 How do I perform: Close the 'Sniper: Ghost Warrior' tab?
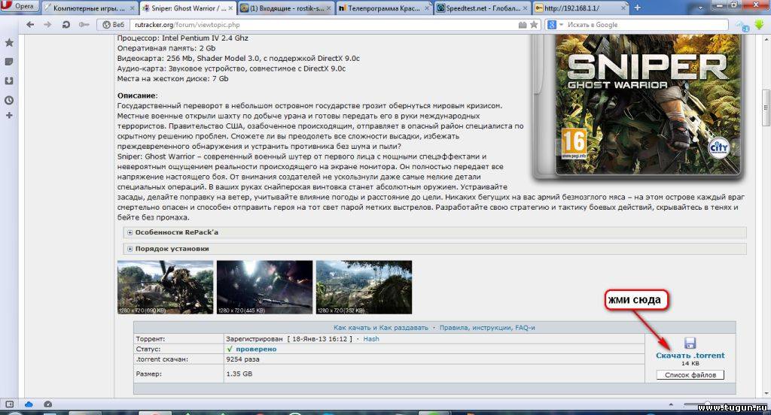click(230, 8)
